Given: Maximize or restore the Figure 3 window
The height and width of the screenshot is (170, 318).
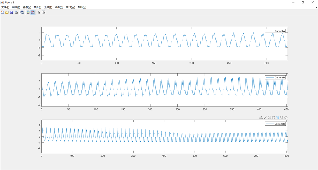Looking at the screenshot, I should 303,2.
